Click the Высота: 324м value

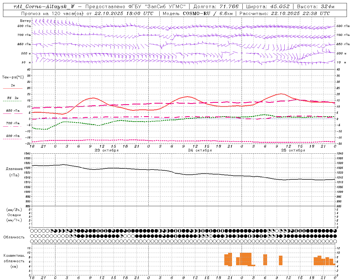pyautogui.click(x=316, y=7)
